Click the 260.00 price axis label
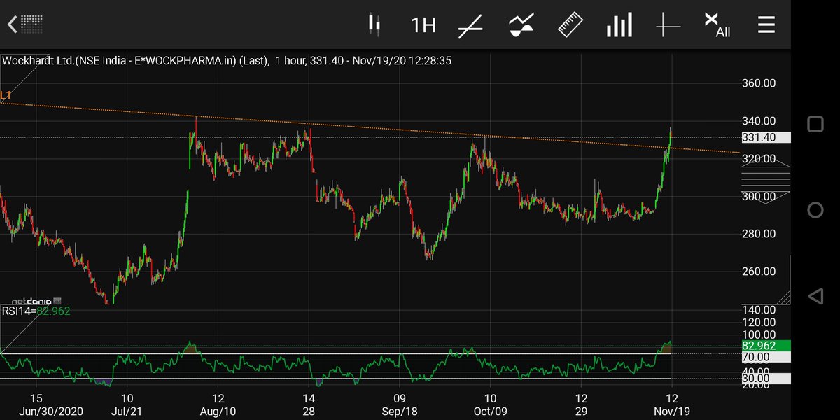 point(759,272)
